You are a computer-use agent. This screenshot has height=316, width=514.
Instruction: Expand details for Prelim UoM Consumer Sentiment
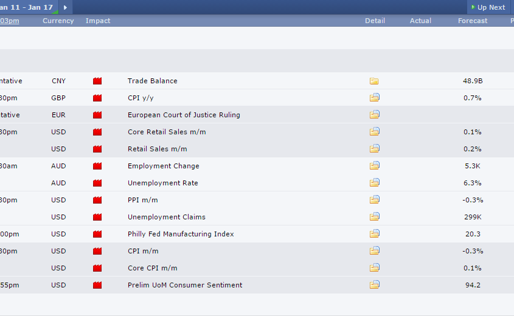click(374, 285)
